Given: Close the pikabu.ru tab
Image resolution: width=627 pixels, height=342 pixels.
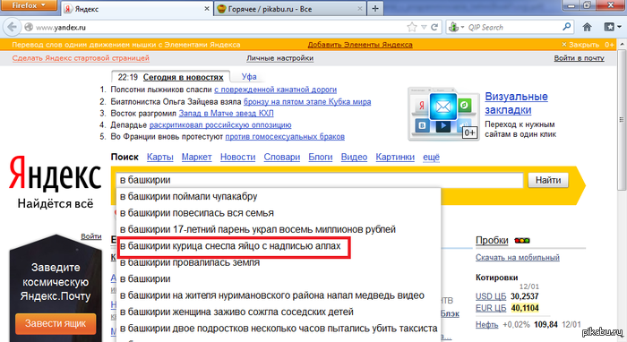Looking at the screenshot, I should (x=360, y=8).
